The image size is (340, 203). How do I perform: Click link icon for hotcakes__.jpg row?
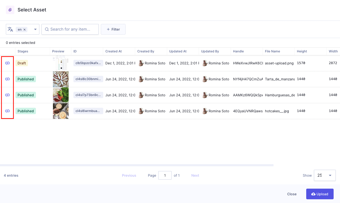[7, 111]
